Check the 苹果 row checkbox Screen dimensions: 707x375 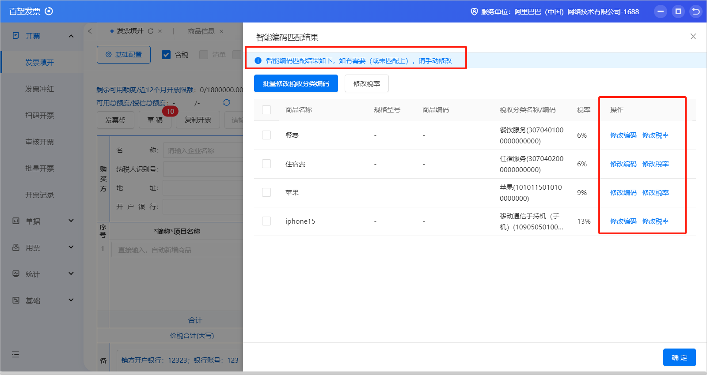point(266,192)
